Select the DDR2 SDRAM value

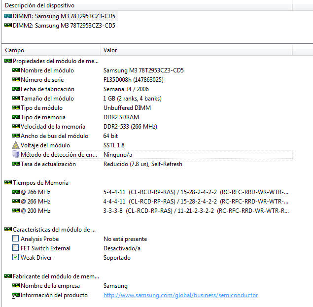click(x=121, y=117)
